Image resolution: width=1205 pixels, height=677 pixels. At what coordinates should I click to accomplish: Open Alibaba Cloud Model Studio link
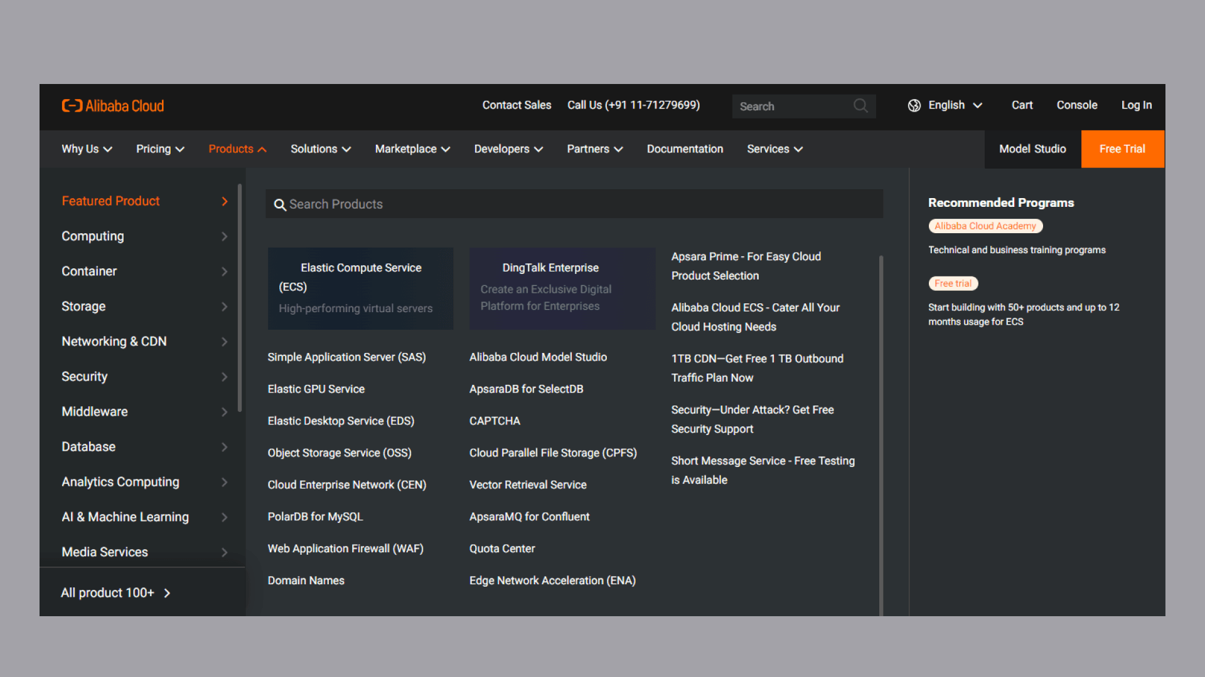tap(538, 357)
